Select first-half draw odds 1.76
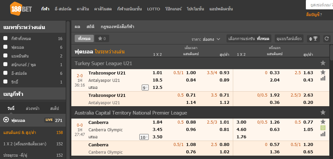Image resolution: width=333 pixels, height=159 pixels. (x=241, y=137)
